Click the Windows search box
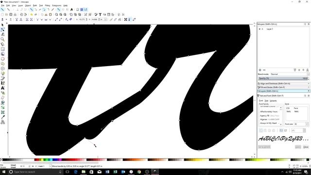Screen dimensions: 311x175 tap(35, 172)
